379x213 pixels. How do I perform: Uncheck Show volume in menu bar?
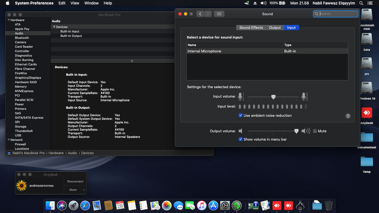click(241, 139)
